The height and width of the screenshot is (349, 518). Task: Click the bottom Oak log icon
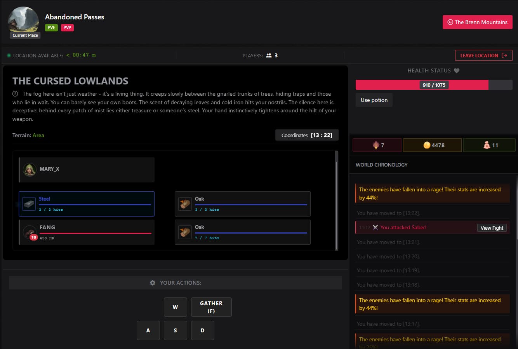(185, 232)
